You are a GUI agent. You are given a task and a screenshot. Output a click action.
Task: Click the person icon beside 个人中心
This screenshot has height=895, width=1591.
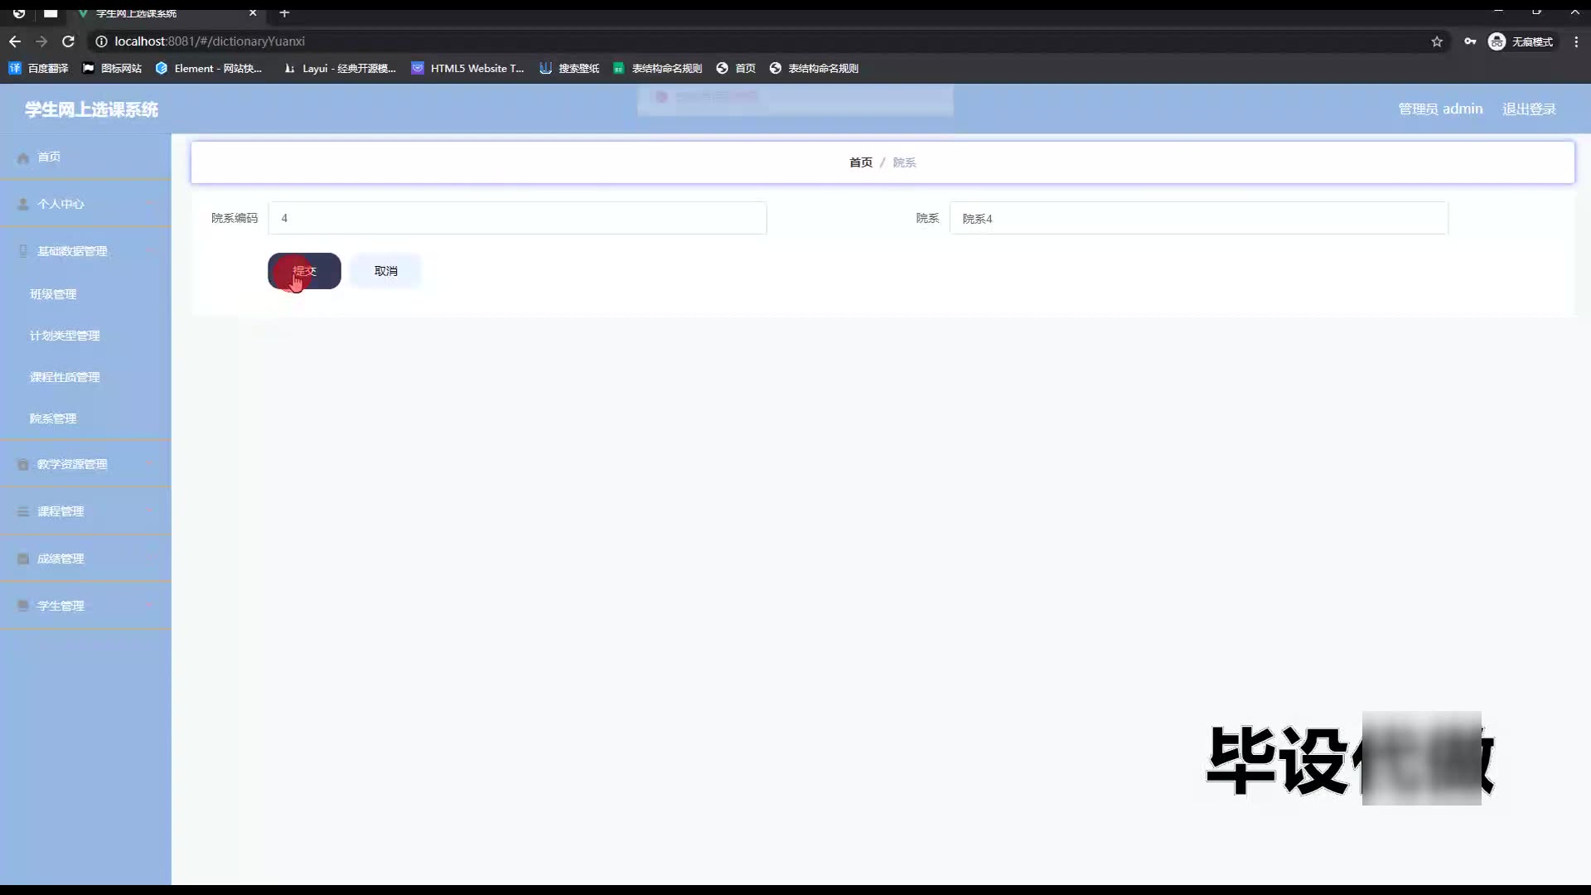[23, 204]
